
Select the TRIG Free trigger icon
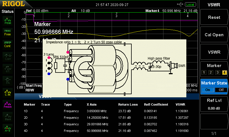[x=8, y=33]
